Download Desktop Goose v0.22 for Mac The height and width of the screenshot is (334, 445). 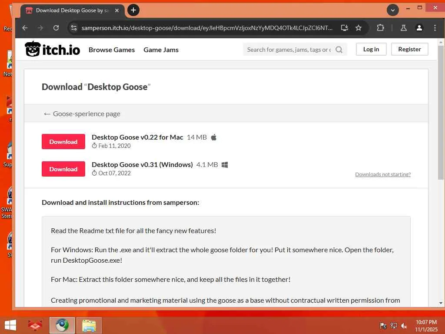(63, 141)
